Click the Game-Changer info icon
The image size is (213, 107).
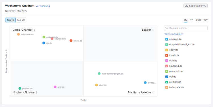pyautogui.click(x=35, y=30)
